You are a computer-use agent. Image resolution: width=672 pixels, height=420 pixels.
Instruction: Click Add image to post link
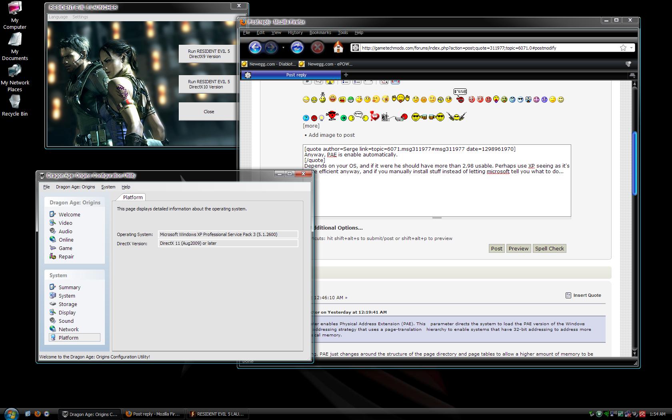coord(332,135)
